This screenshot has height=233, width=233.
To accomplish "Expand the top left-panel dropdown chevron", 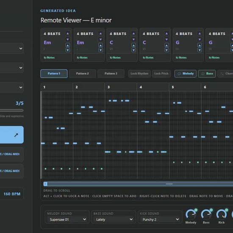I will [x=21, y=48].
